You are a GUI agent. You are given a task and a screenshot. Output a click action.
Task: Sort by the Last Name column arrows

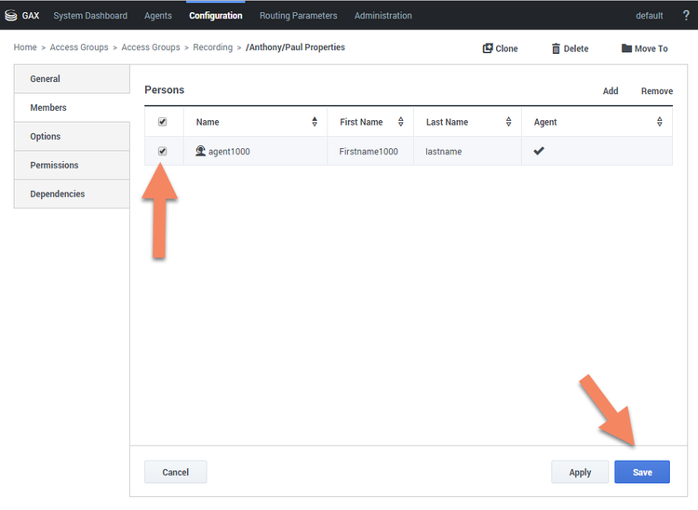pyautogui.click(x=509, y=122)
